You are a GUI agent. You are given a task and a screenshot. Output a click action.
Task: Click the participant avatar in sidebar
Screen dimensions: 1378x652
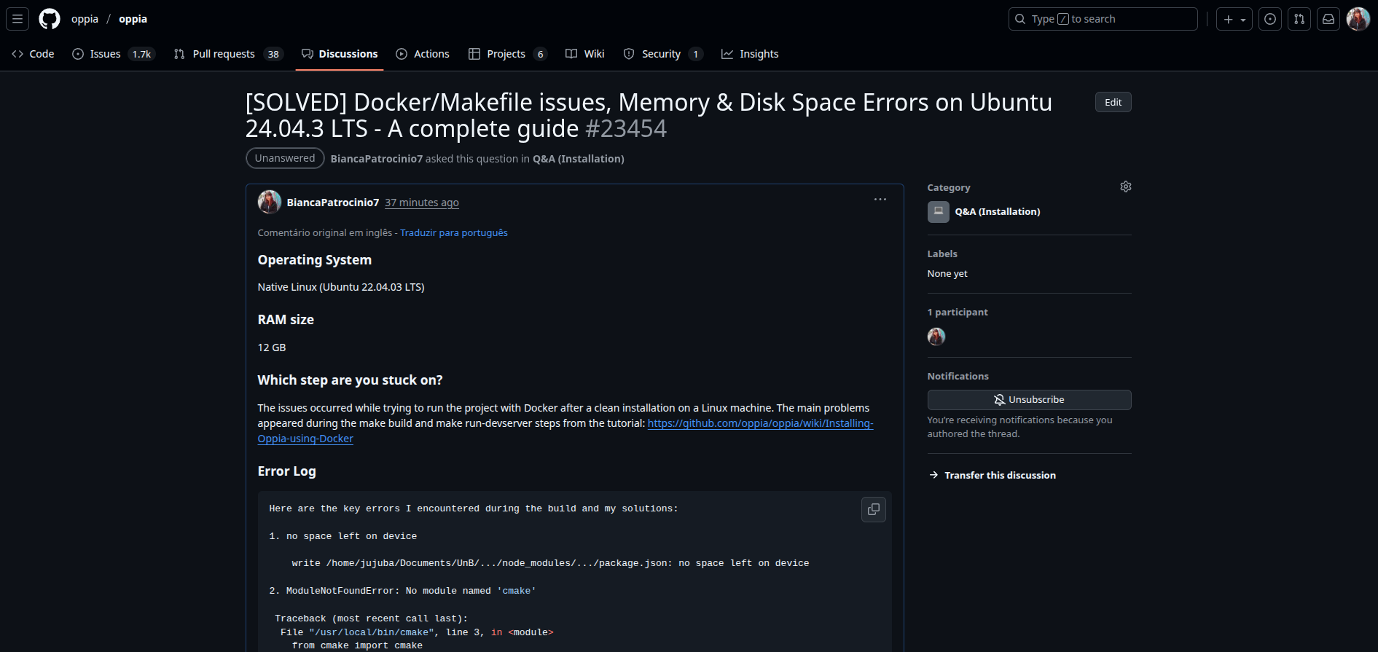click(936, 337)
